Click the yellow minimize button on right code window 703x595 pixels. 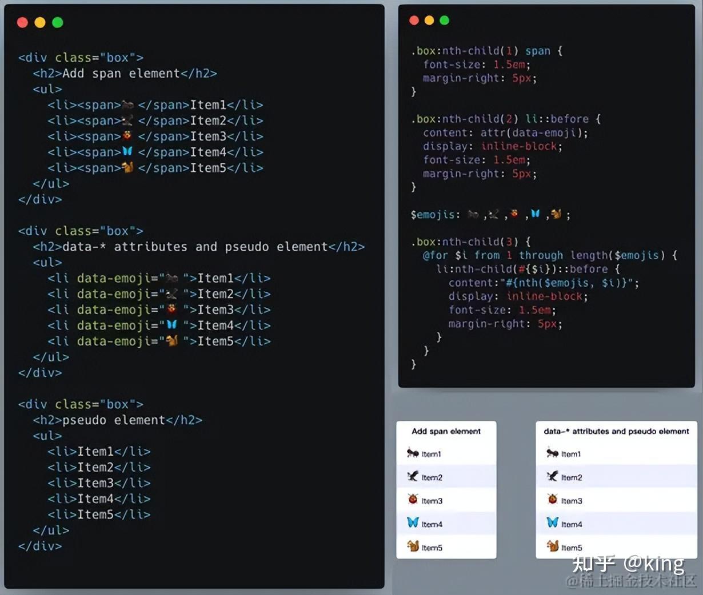(x=430, y=19)
